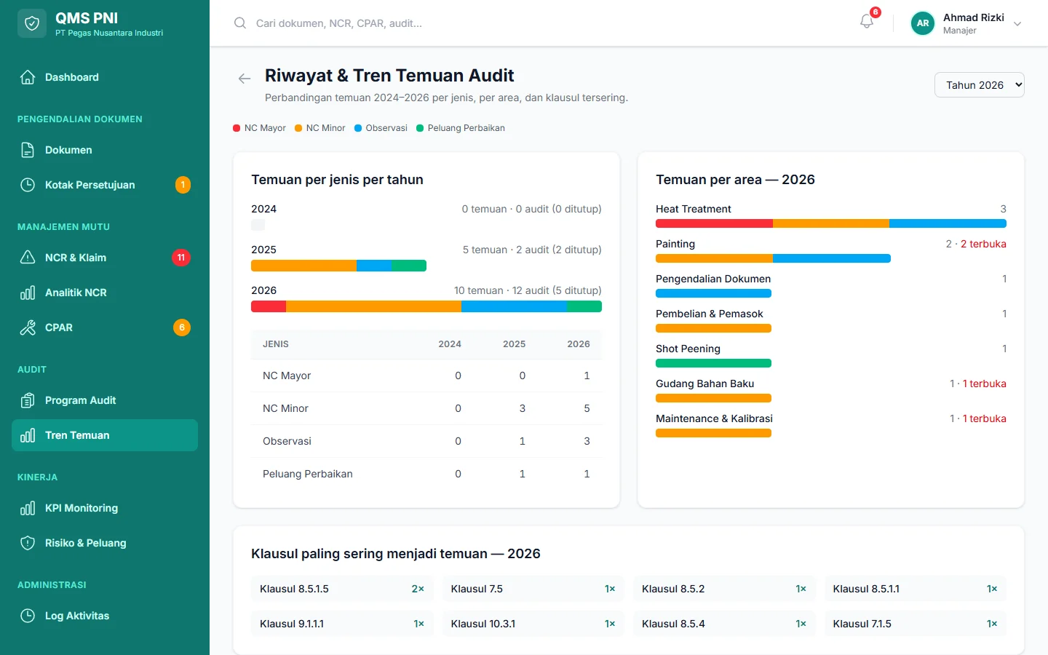Go to NCR & Klaim menu item
The image size is (1048, 655).
click(x=105, y=258)
